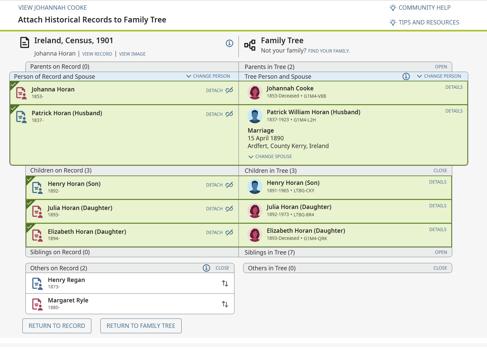
Task: Open the View Image link
Action: tap(132, 54)
